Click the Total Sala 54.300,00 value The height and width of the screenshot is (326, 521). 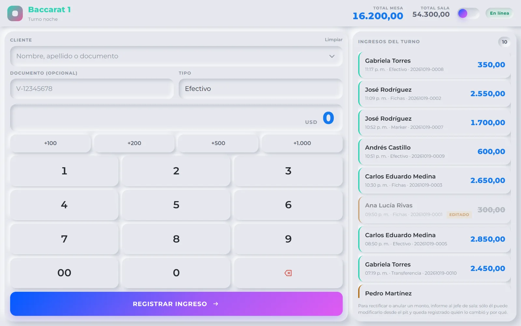(431, 14)
